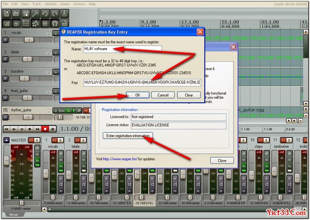Click the transport Stop button
Screen dimensions: 310x220
[30, 129]
